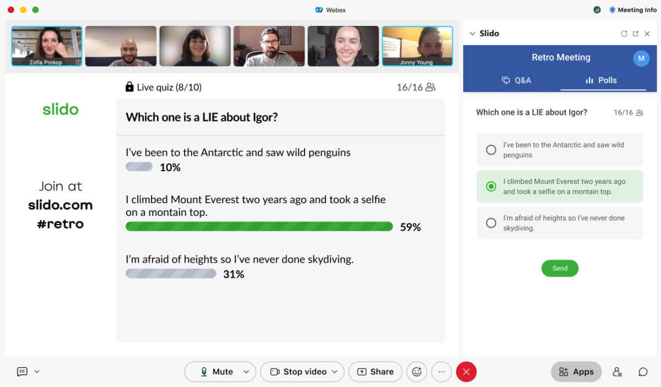Image resolution: width=661 pixels, height=387 pixels.
Task: Expand the Mute options dropdown arrow
Action: tap(246, 372)
